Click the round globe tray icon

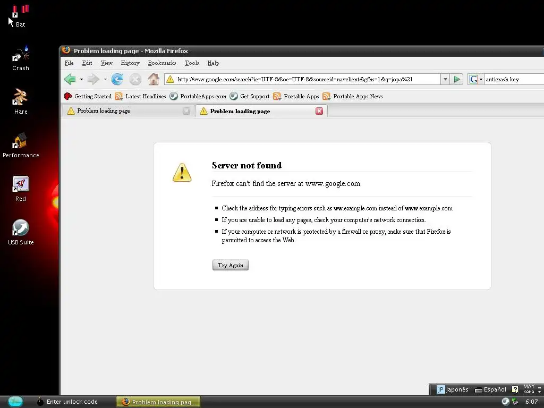coord(506,402)
